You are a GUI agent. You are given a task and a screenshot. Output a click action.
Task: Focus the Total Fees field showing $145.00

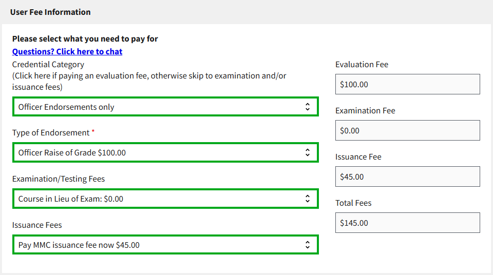tap(407, 223)
